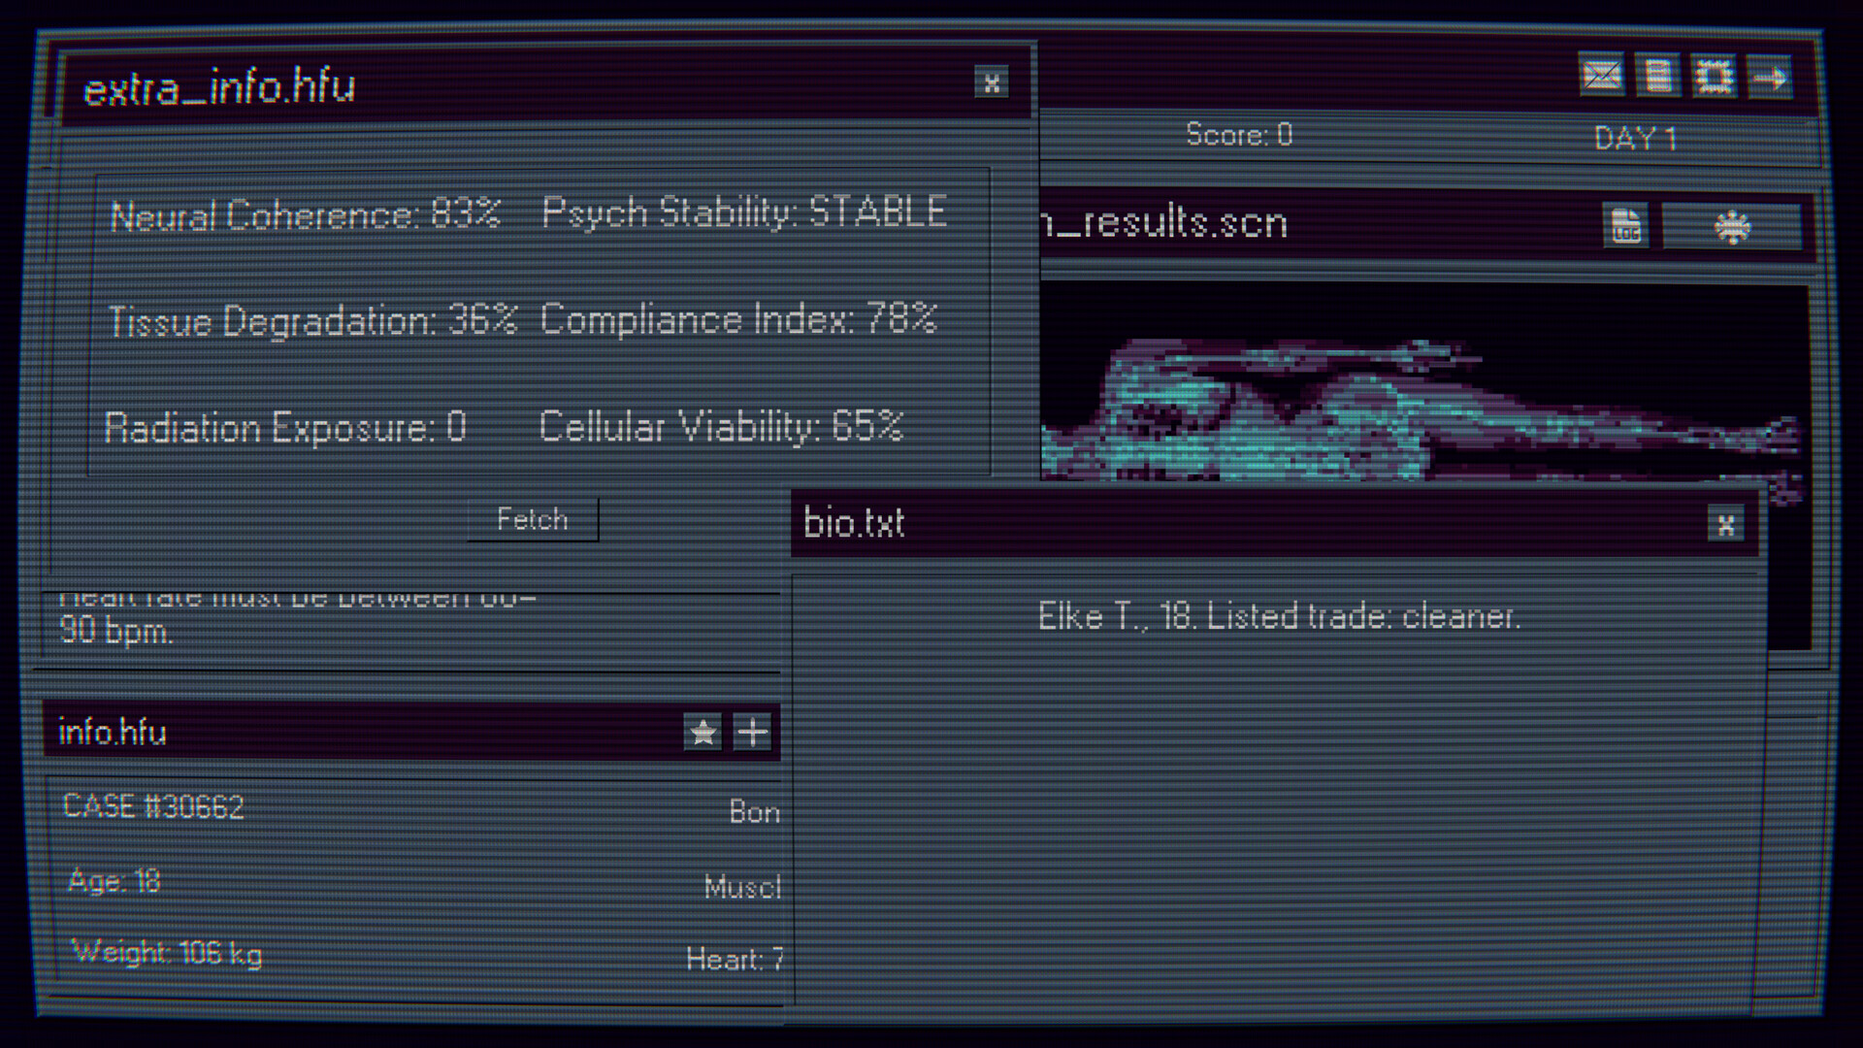
Task: Click the snowflake button in scan results header
Action: [x=1732, y=227]
